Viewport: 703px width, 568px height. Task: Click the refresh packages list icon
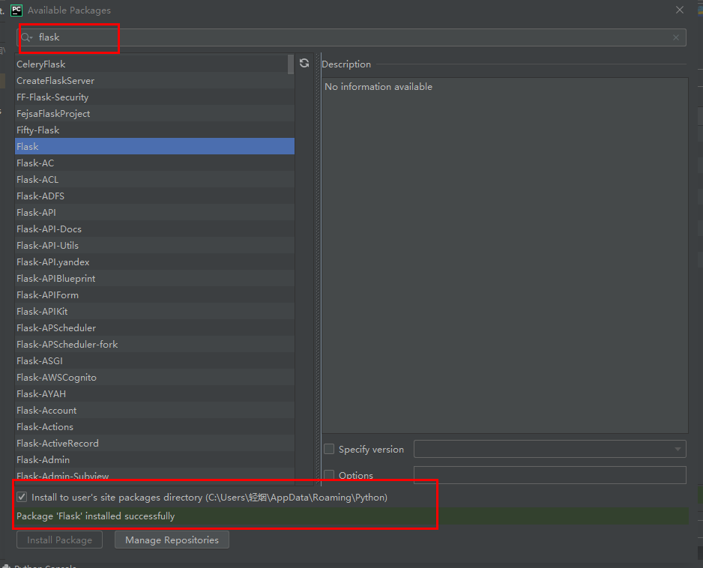click(304, 64)
